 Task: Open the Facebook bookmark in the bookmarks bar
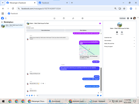[x=13, y=14]
